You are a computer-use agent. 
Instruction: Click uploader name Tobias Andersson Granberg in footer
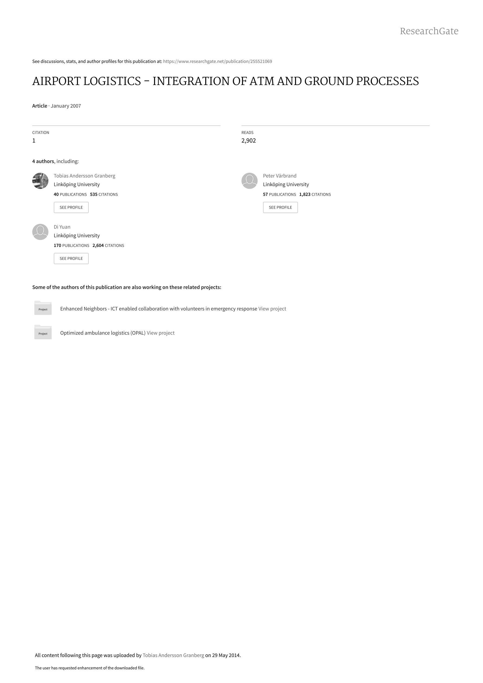173,655
